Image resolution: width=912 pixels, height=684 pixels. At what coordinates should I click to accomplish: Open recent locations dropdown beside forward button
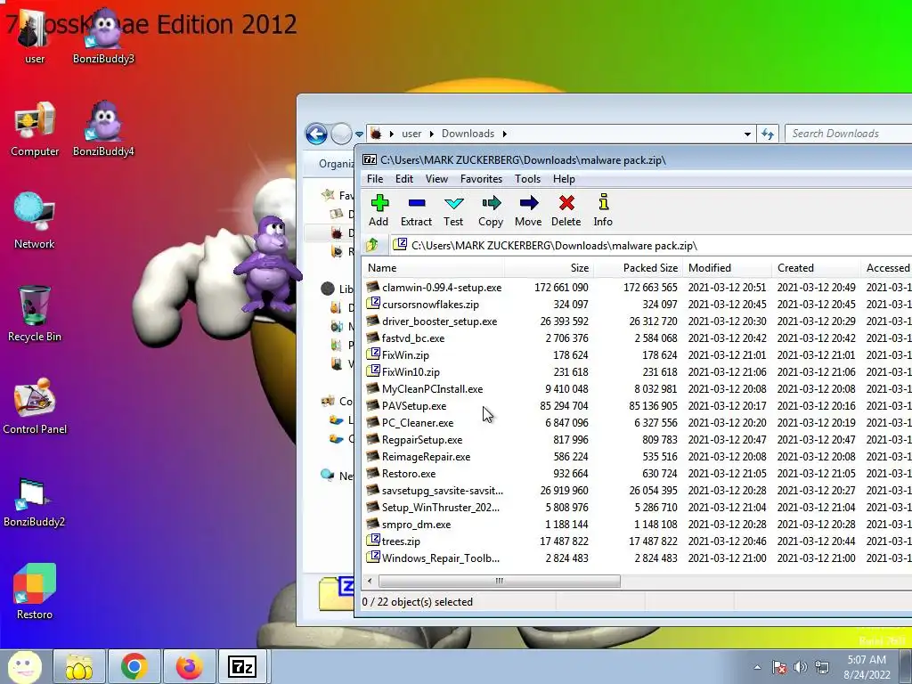point(360,134)
